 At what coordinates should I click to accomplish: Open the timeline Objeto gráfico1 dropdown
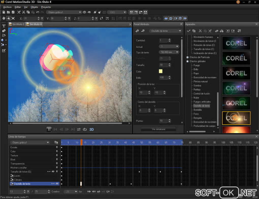(x=30, y=142)
